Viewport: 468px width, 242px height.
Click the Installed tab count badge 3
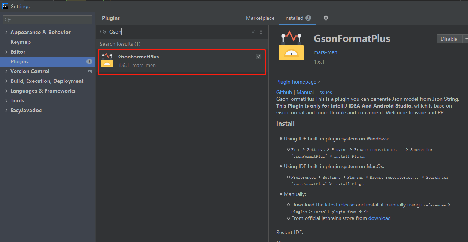pyautogui.click(x=308, y=18)
